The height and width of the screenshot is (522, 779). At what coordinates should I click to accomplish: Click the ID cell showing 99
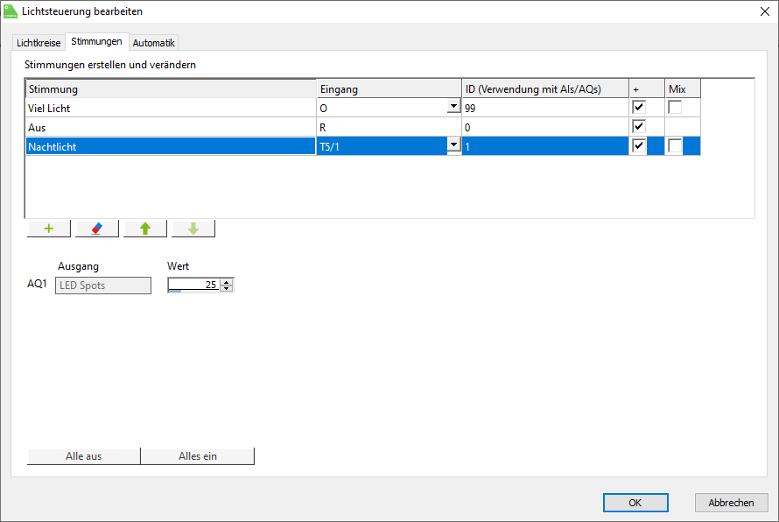point(545,108)
